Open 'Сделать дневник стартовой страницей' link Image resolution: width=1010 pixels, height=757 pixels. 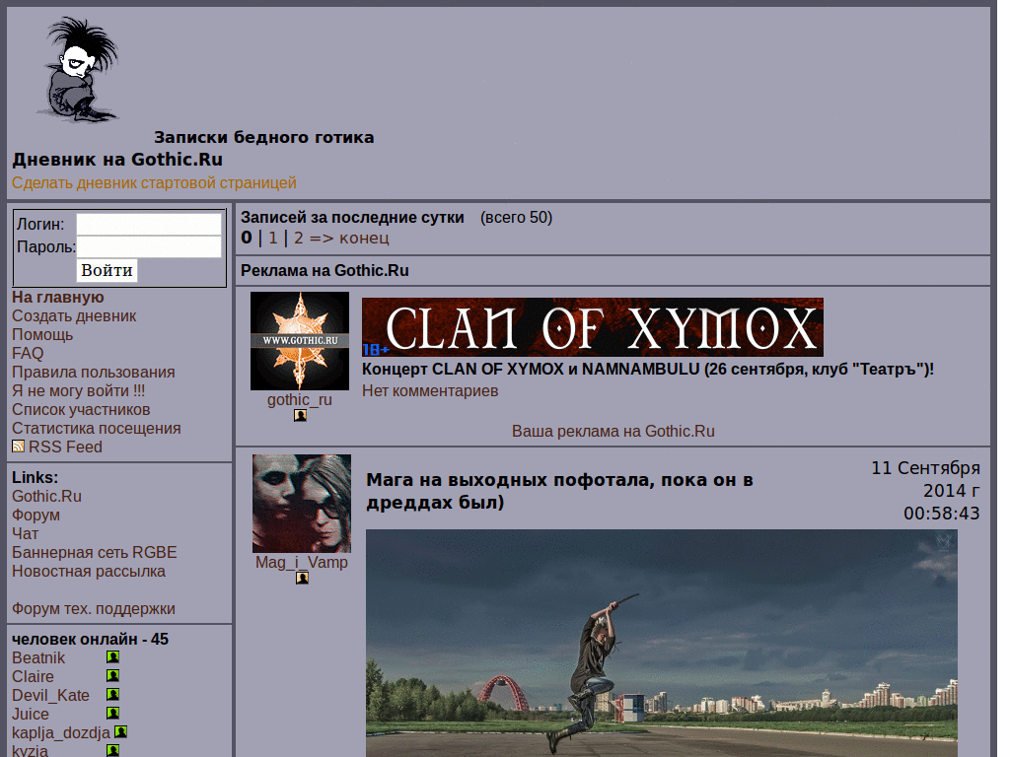click(154, 182)
